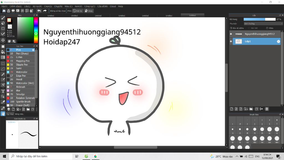Select the Watercolor (Wet) brush

coord(21,83)
